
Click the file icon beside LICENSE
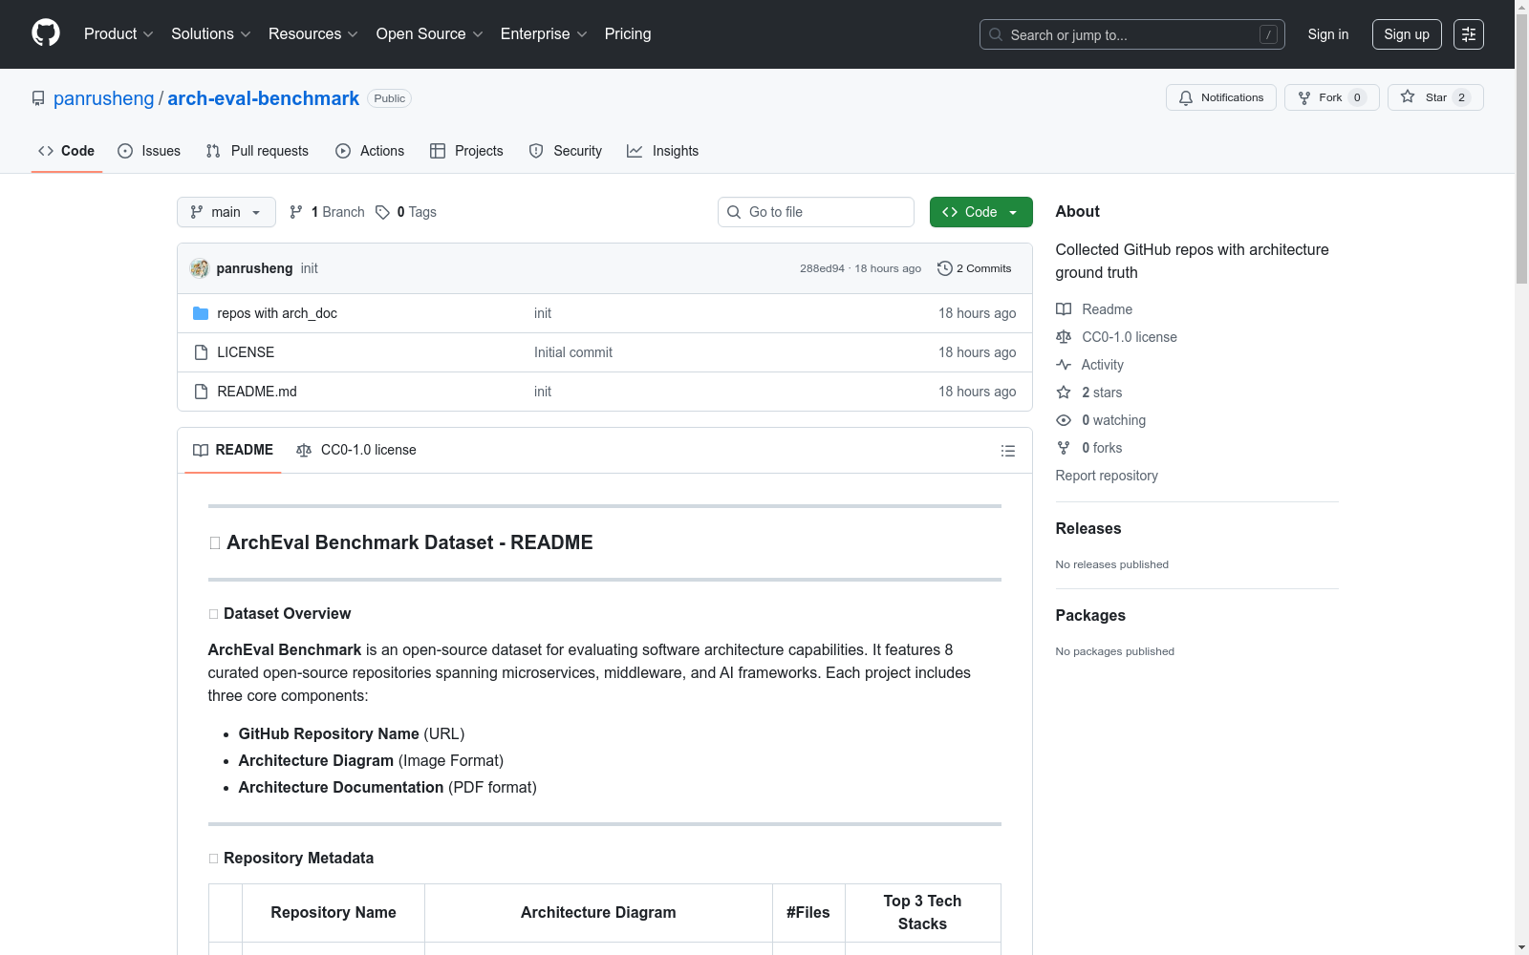(x=201, y=352)
